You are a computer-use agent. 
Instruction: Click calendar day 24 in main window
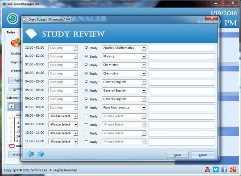[x=18, y=136]
